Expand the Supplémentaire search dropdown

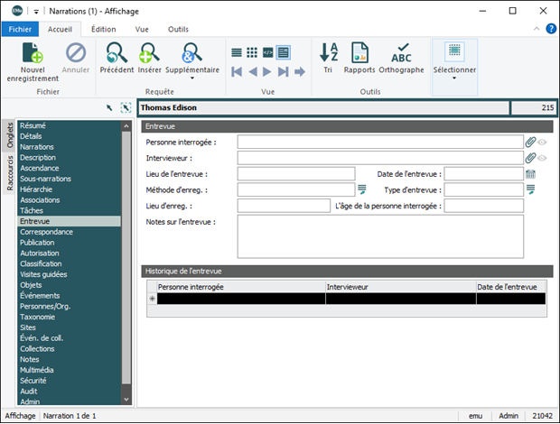pos(193,78)
